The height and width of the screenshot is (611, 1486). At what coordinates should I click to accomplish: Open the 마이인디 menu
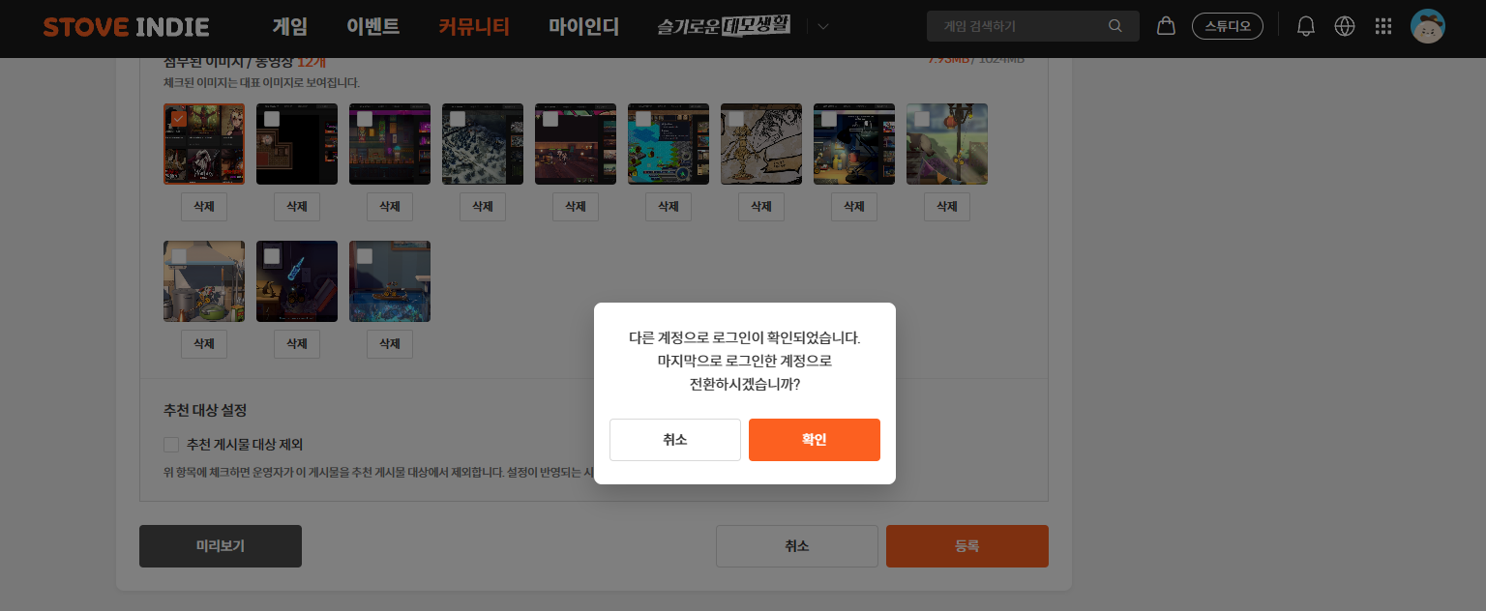click(583, 27)
